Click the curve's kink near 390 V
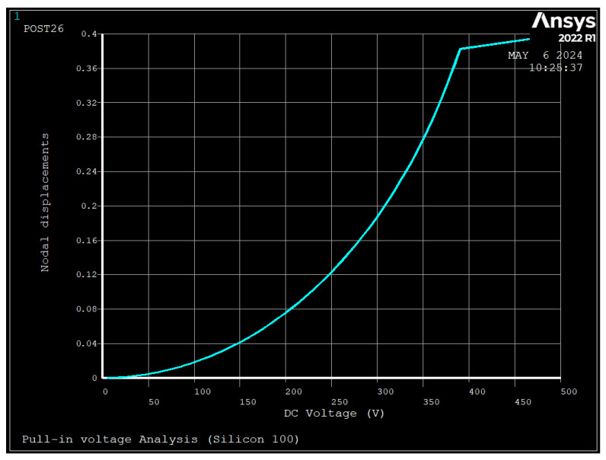This screenshot has width=606, height=460. (x=460, y=49)
